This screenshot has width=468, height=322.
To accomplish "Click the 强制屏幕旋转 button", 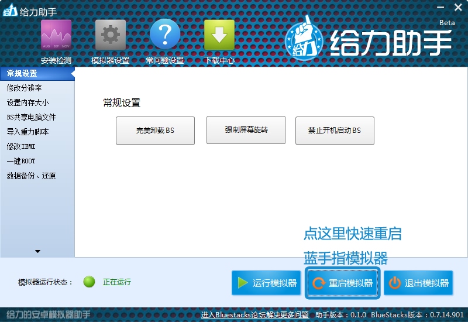I will [x=246, y=130].
